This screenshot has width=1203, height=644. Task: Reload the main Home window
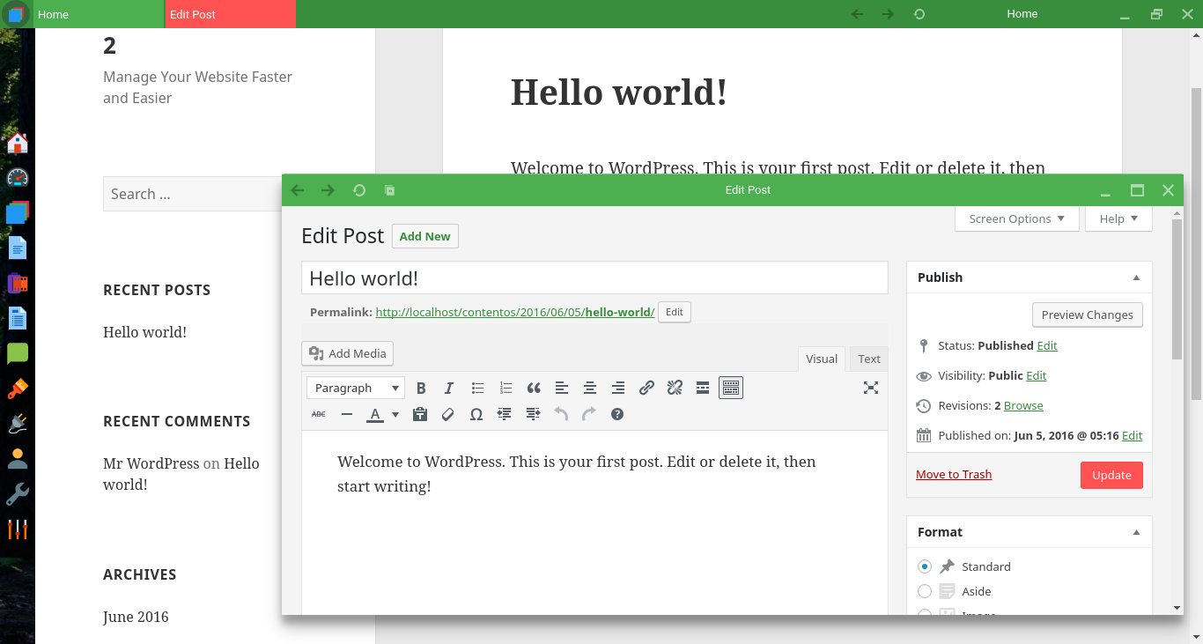point(919,14)
